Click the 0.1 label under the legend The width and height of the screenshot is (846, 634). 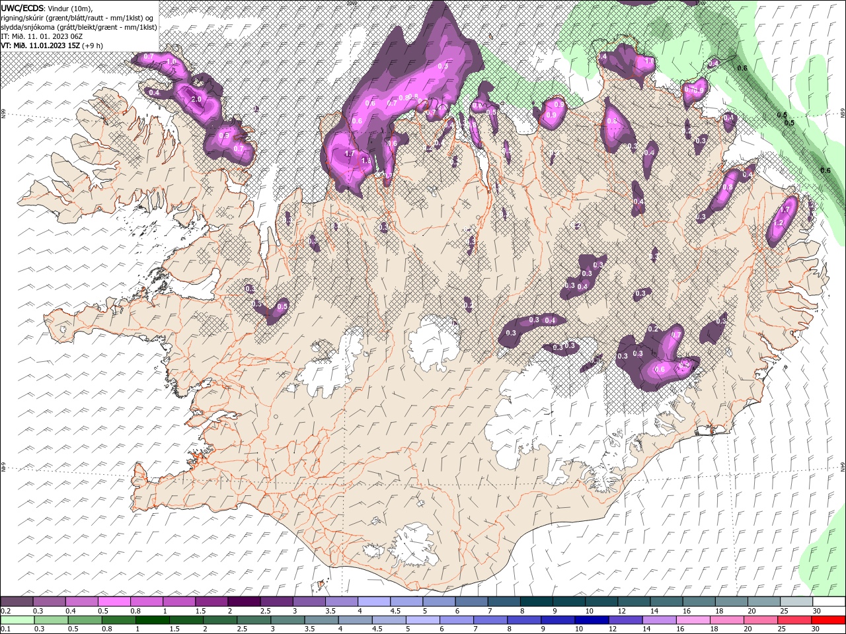(x=5, y=629)
